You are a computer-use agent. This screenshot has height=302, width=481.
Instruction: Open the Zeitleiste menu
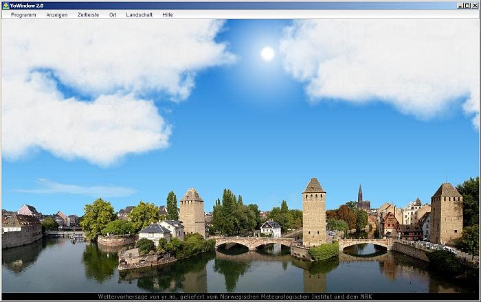[x=89, y=14]
